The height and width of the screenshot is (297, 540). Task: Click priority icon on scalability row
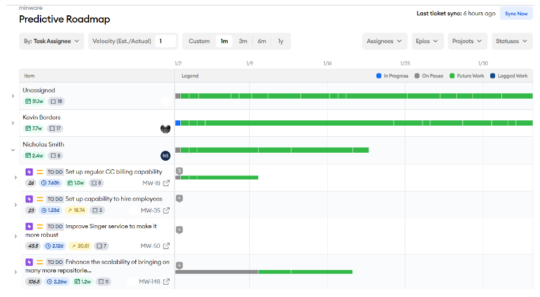(40, 262)
